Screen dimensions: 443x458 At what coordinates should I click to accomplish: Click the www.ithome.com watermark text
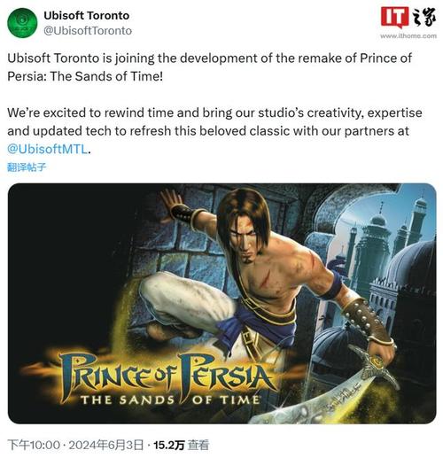408,36
